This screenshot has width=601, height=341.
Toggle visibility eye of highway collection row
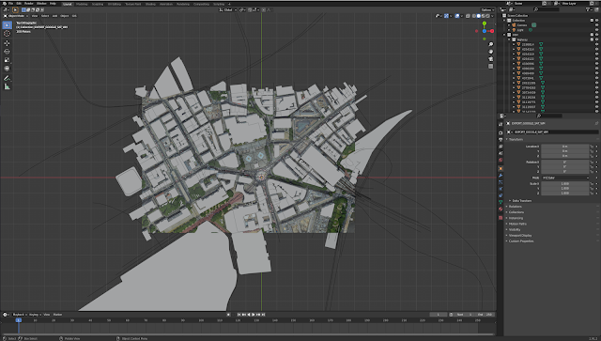[x=597, y=39]
